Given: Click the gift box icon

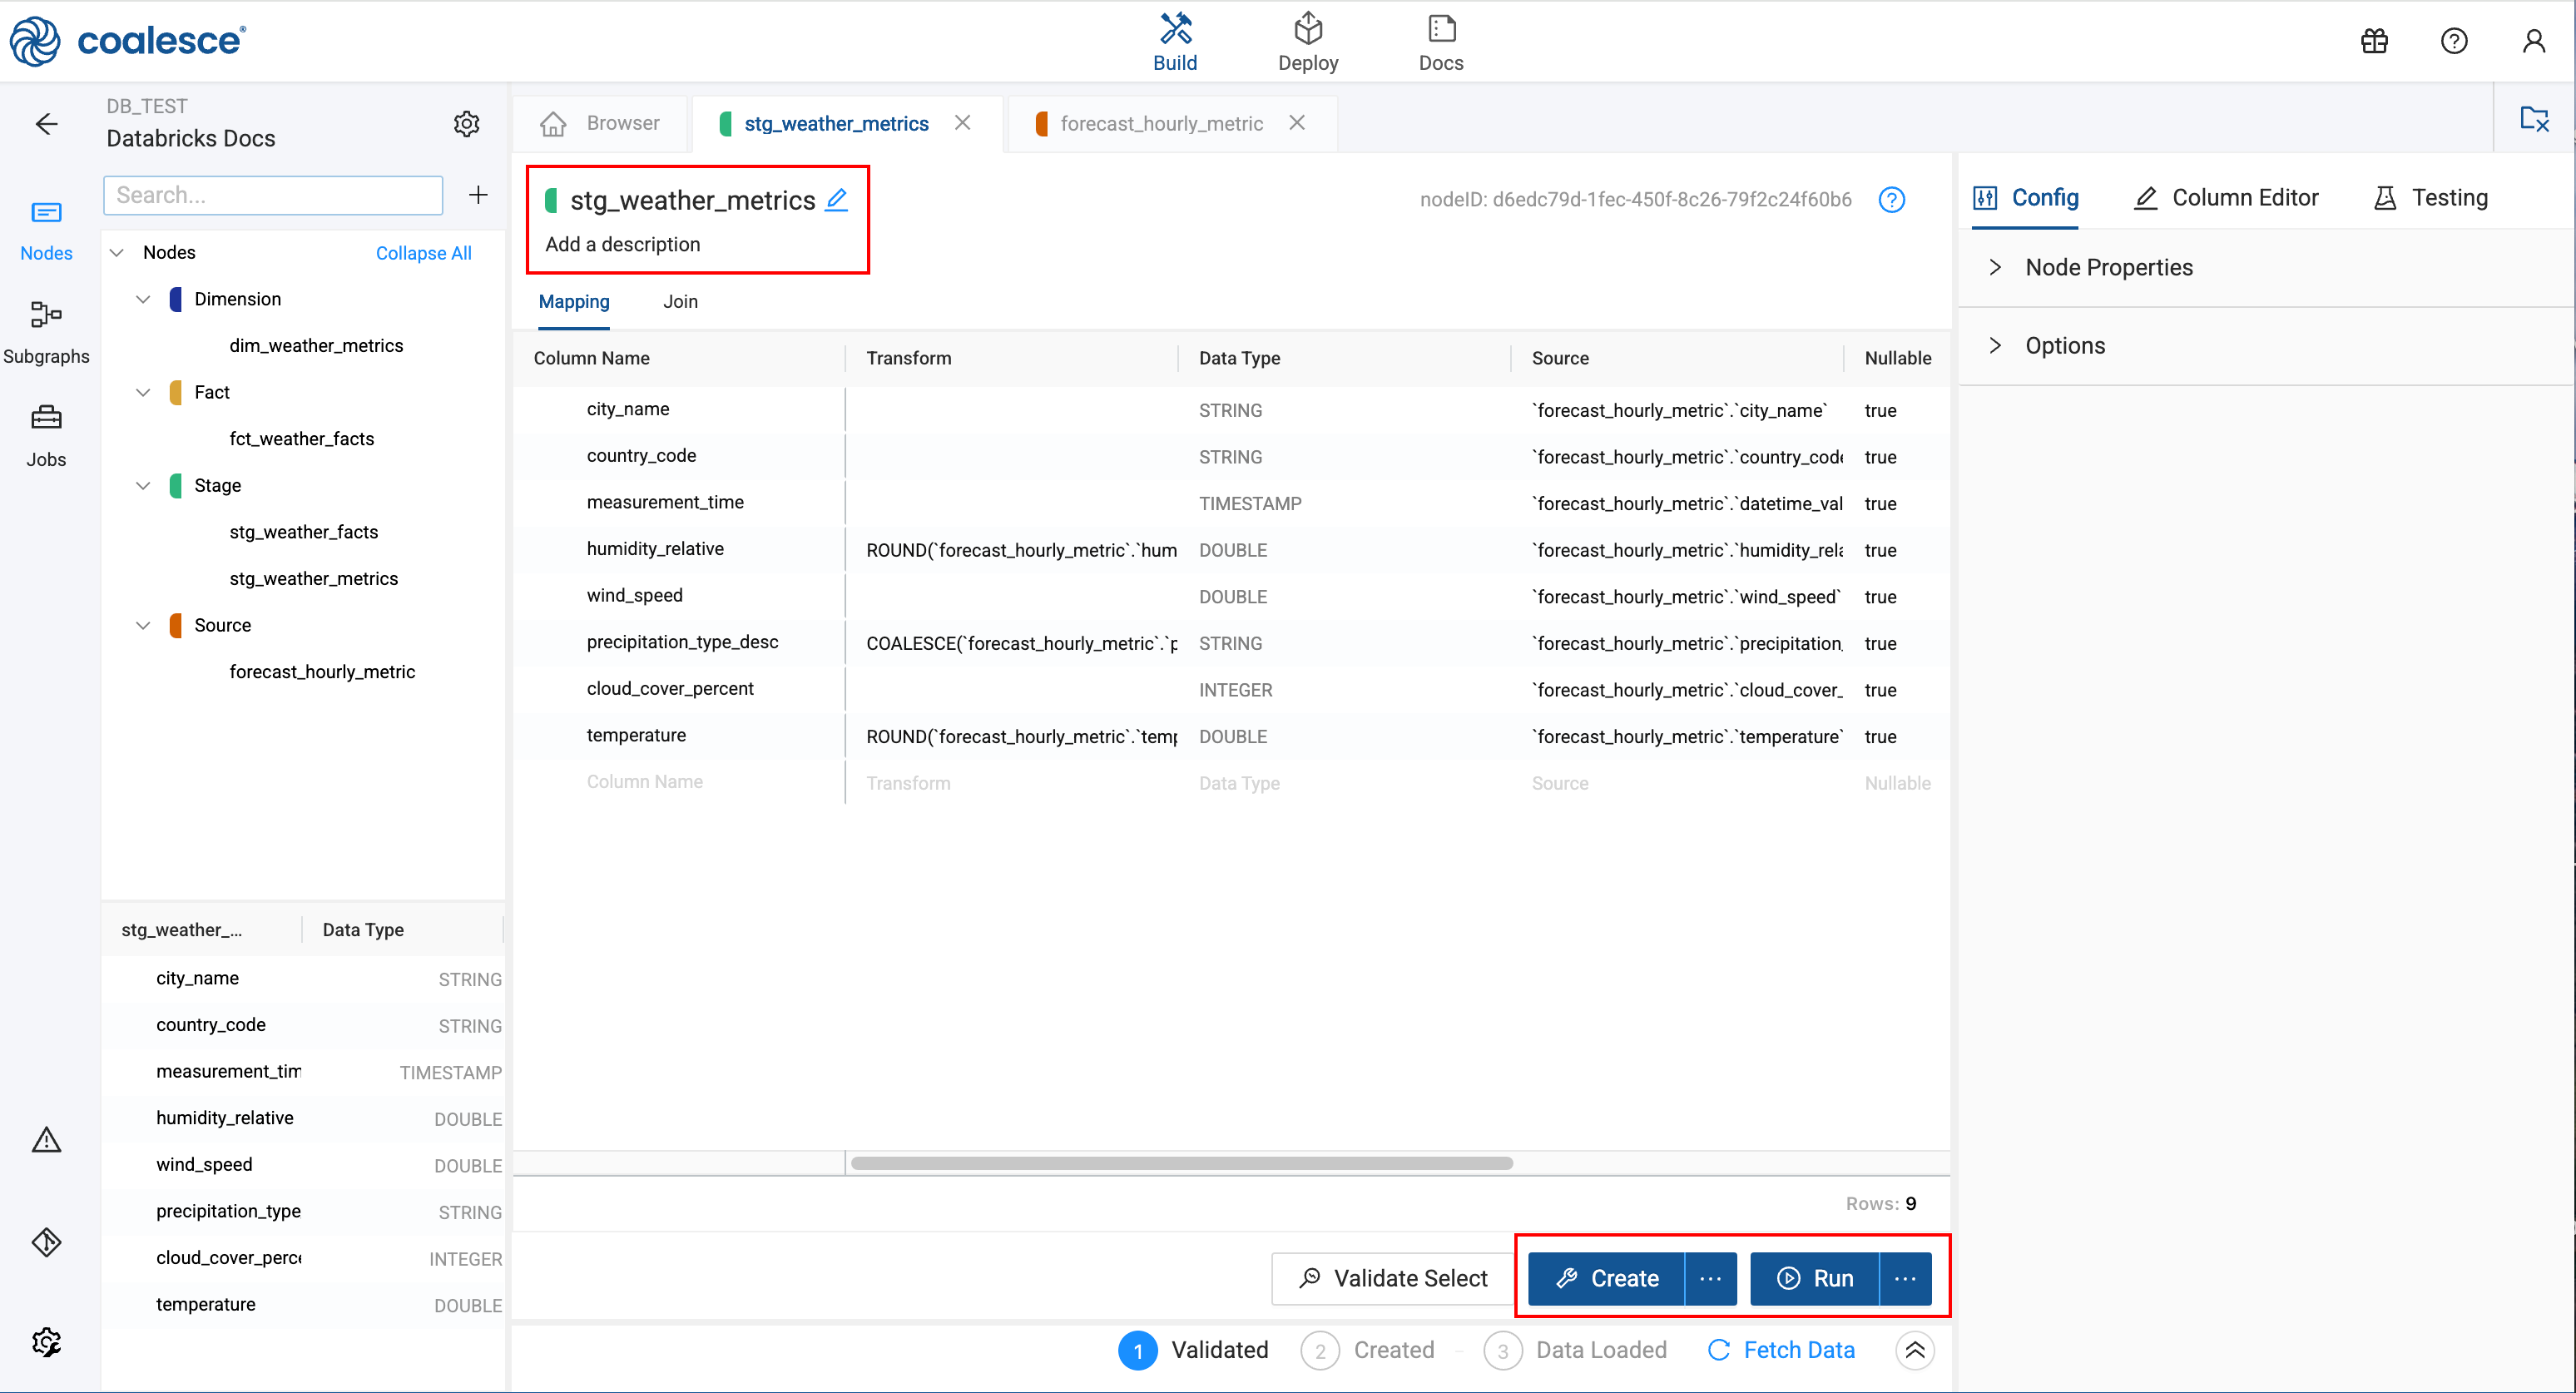Looking at the screenshot, I should click(2374, 41).
